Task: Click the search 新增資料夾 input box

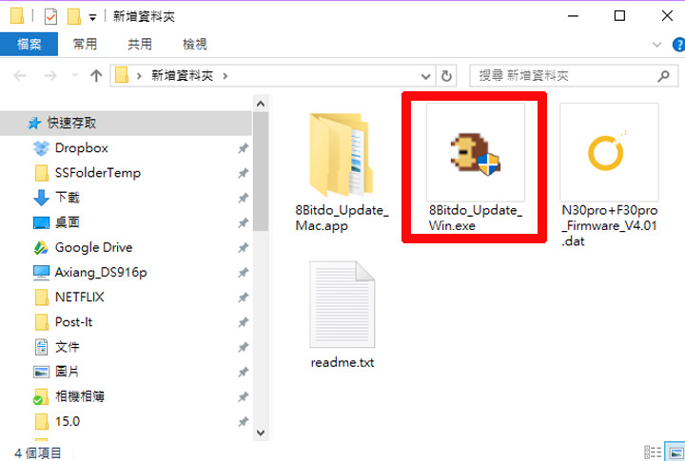Action: pos(561,76)
